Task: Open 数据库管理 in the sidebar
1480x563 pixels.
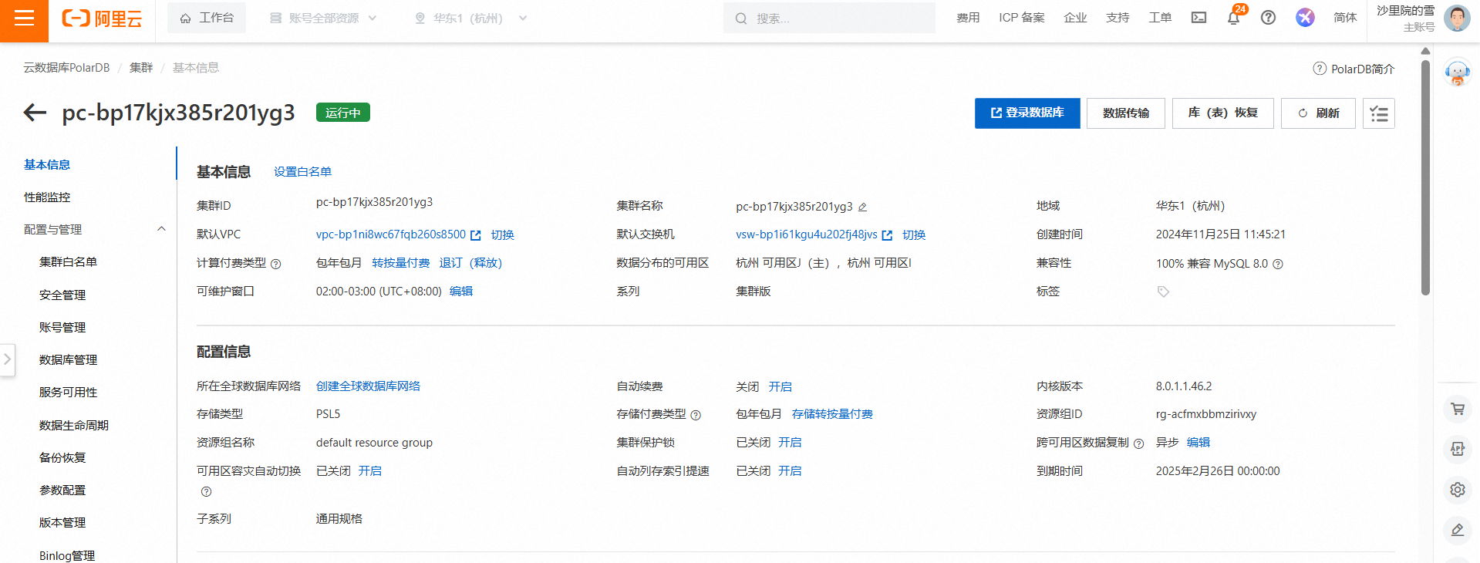Action: tap(68, 359)
